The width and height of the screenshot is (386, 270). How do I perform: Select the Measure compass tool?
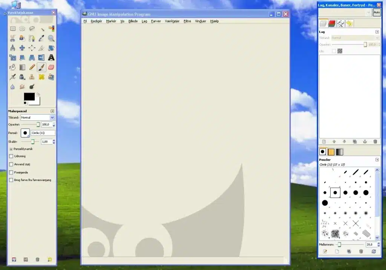[x=13, y=48]
